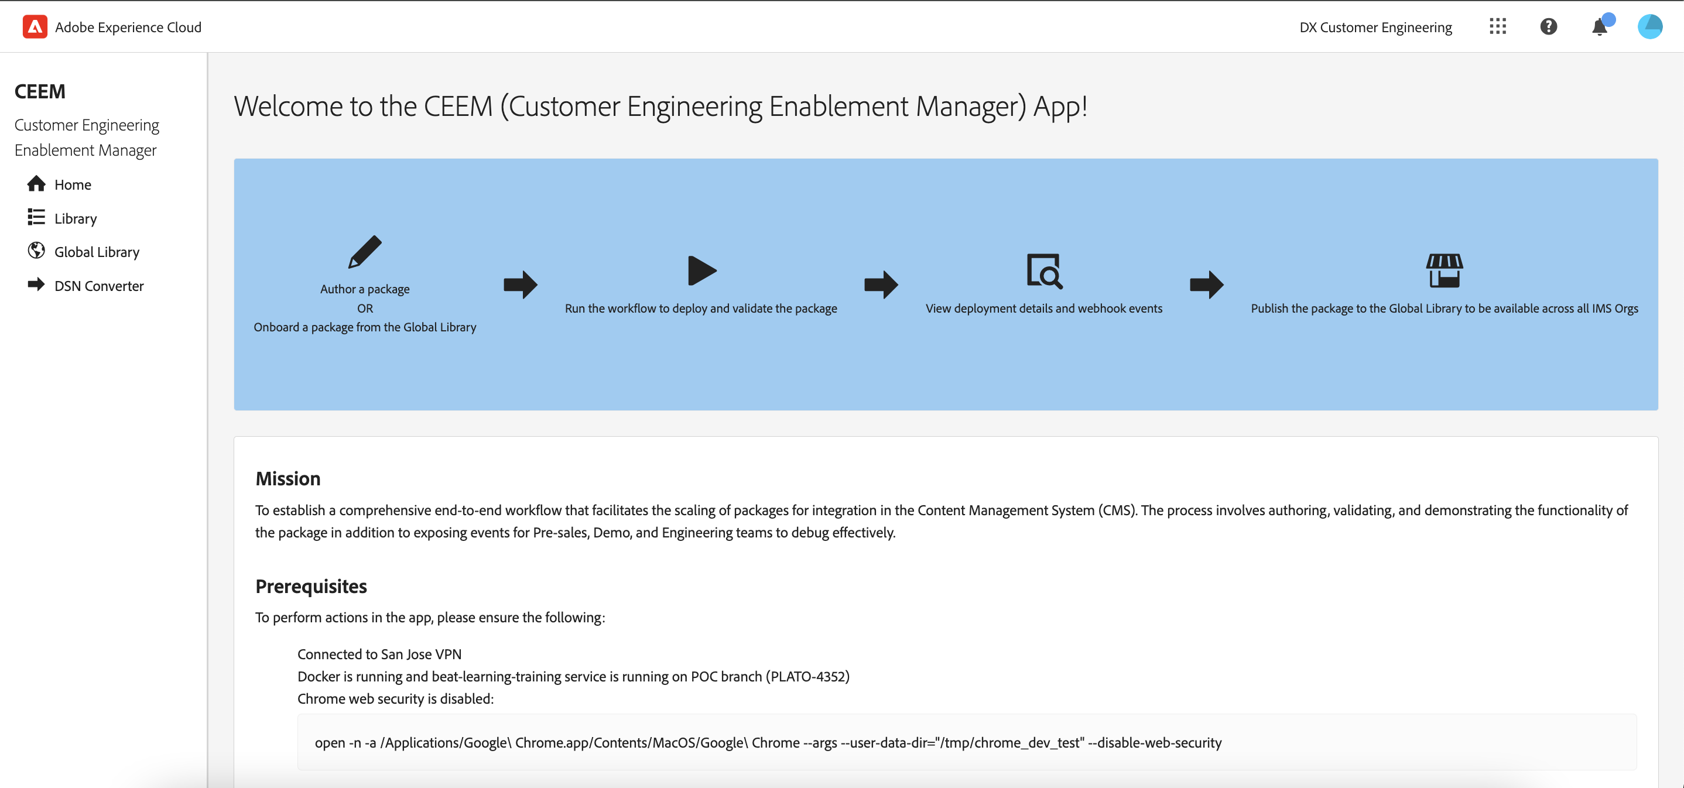Click arrow after Run the workflow step
Viewport: 1684px width, 788px height.
pyautogui.click(x=881, y=285)
